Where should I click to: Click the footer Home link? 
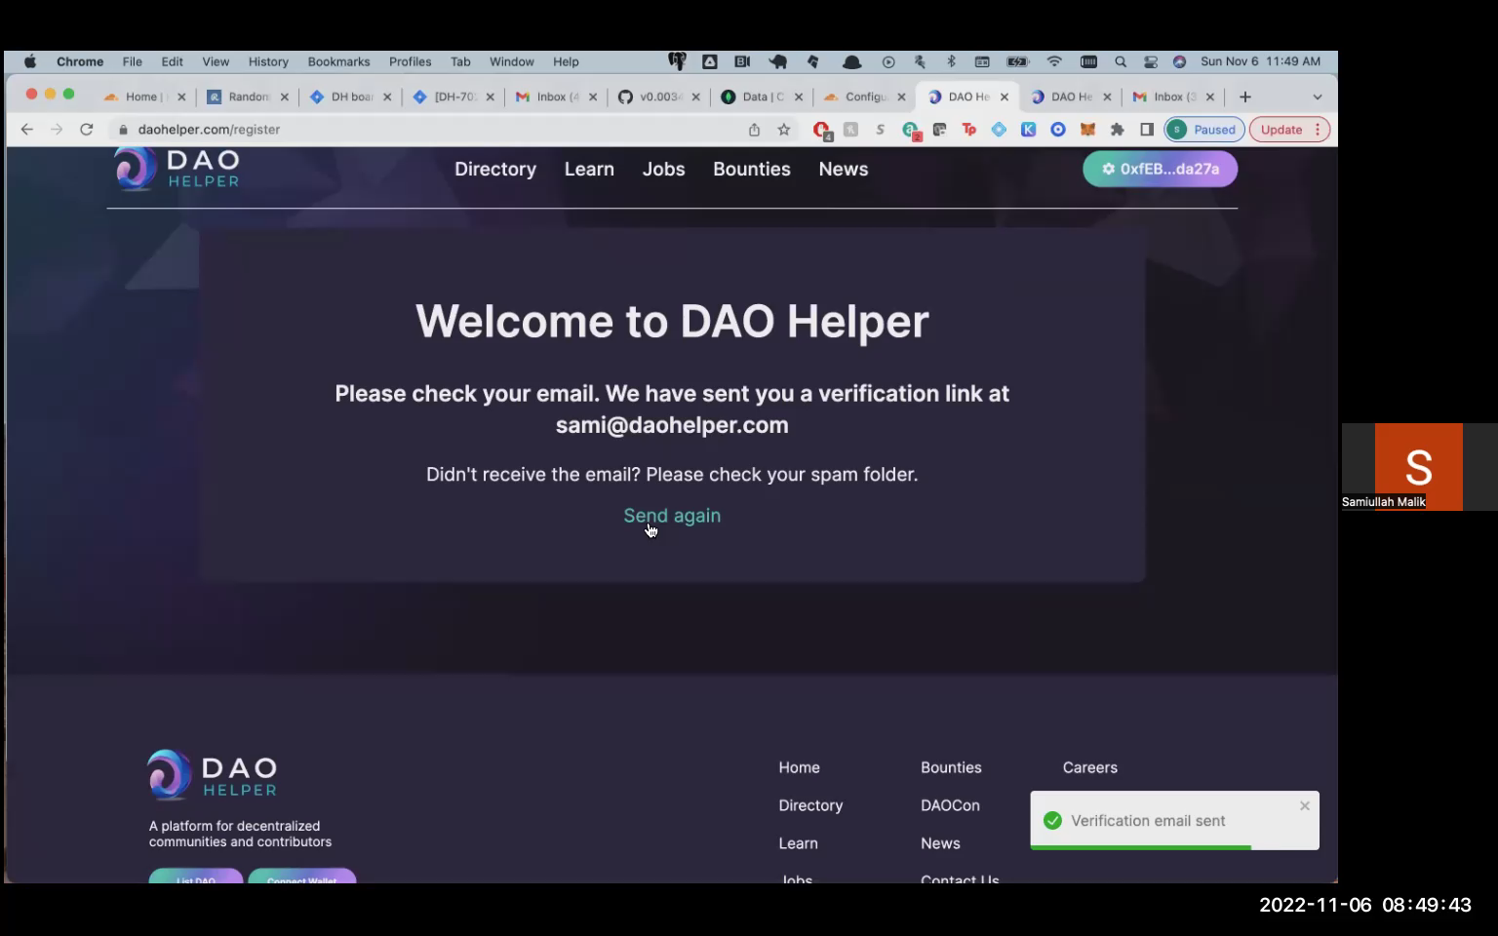point(799,767)
